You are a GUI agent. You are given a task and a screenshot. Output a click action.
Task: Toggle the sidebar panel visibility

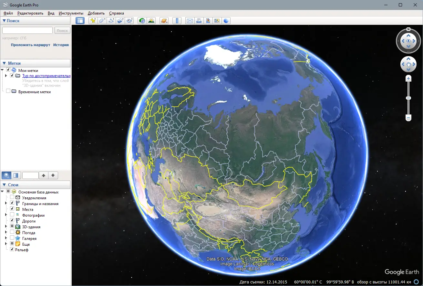click(x=80, y=20)
